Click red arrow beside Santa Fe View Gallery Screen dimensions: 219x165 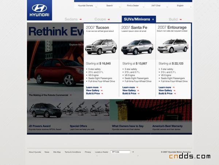point(138,90)
